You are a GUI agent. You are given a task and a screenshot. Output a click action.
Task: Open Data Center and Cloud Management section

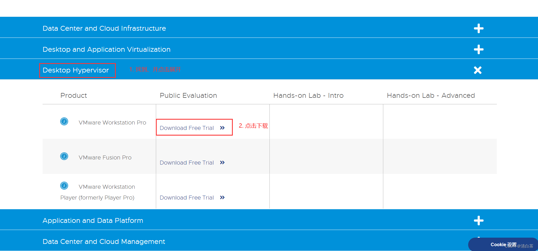104,242
